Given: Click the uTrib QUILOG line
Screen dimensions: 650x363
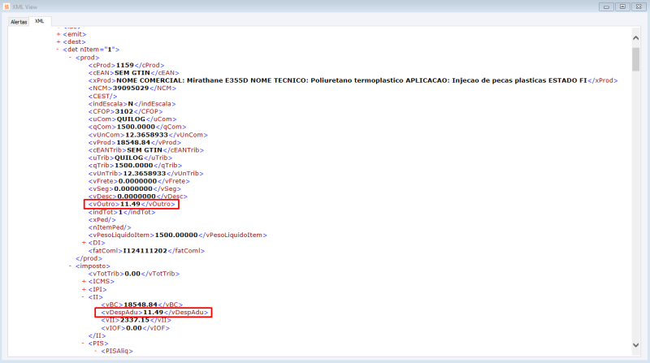Looking at the screenshot, I should 130,158.
